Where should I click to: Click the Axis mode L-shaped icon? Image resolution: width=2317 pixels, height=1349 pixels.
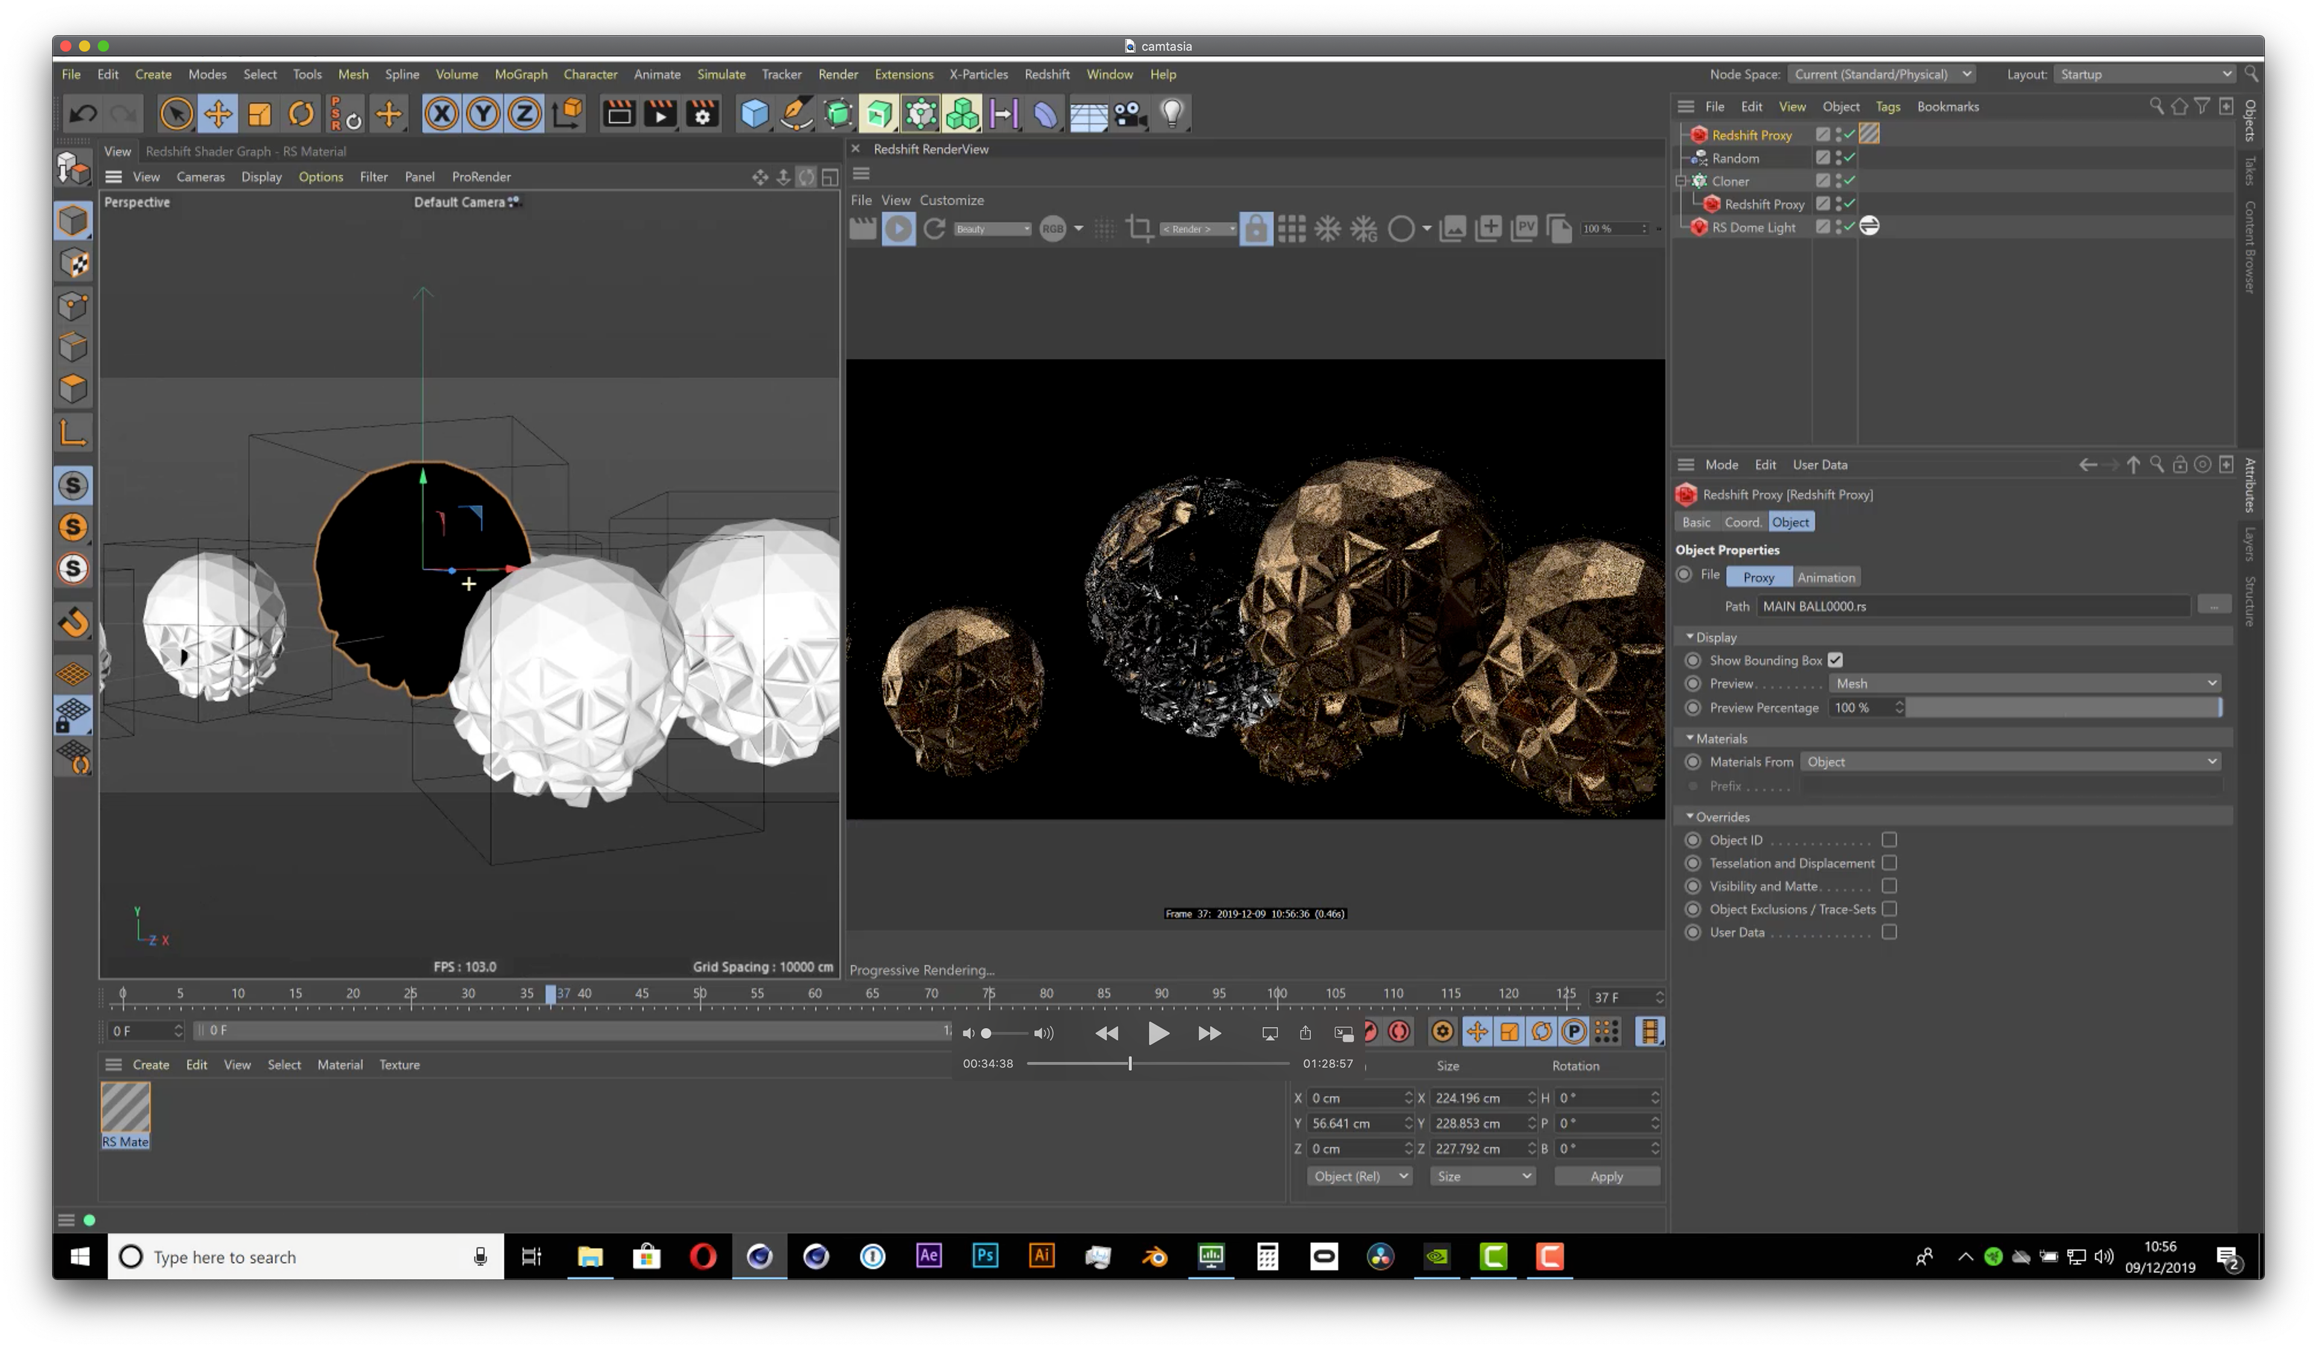click(74, 432)
